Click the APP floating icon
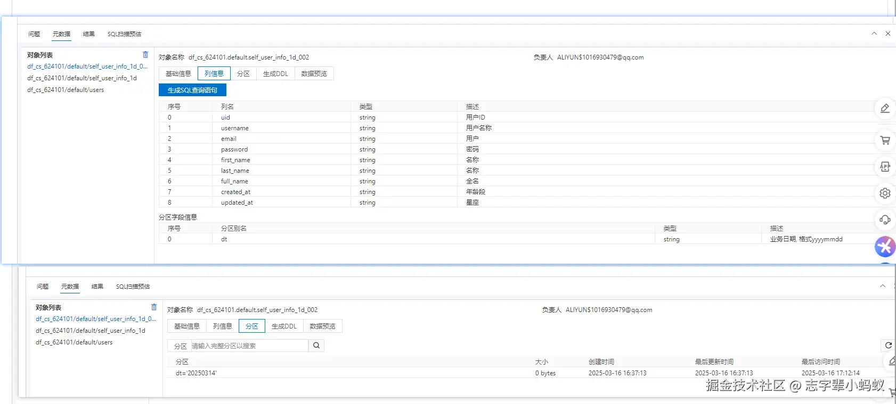This screenshot has width=896, height=404. [x=885, y=167]
